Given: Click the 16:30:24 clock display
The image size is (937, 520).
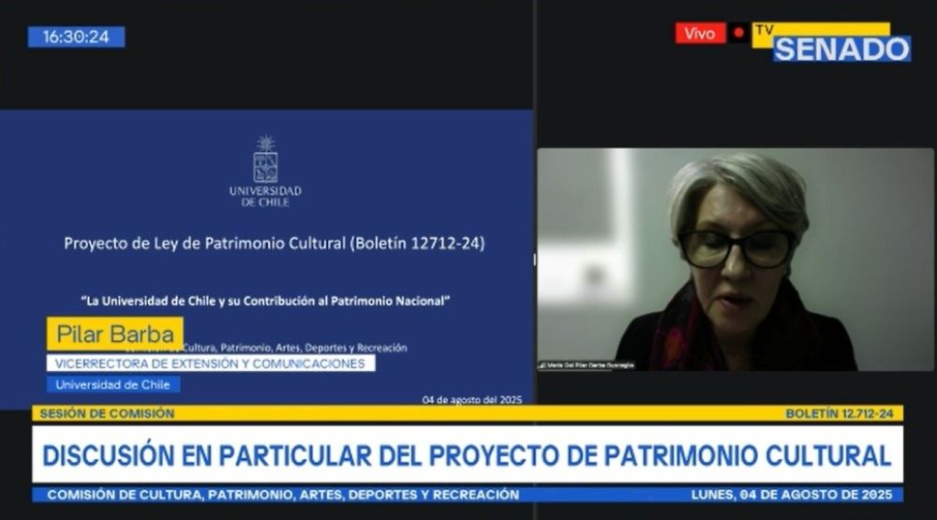Looking at the screenshot, I should click(x=76, y=37).
